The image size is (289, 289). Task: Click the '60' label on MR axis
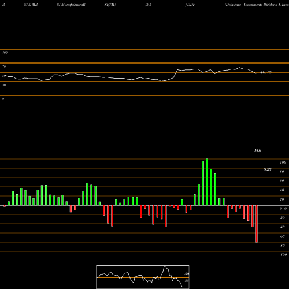click(282, 181)
